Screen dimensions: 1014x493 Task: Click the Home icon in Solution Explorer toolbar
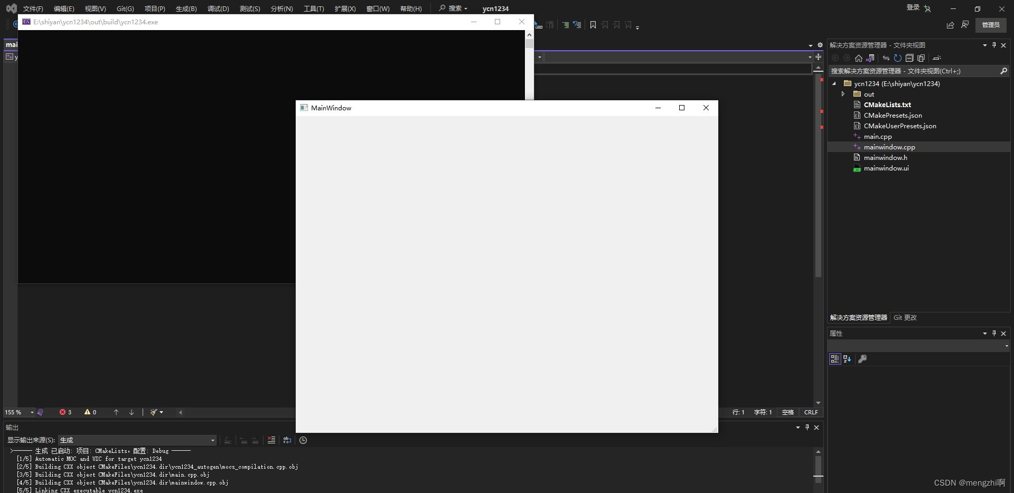[x=858, y=58]
